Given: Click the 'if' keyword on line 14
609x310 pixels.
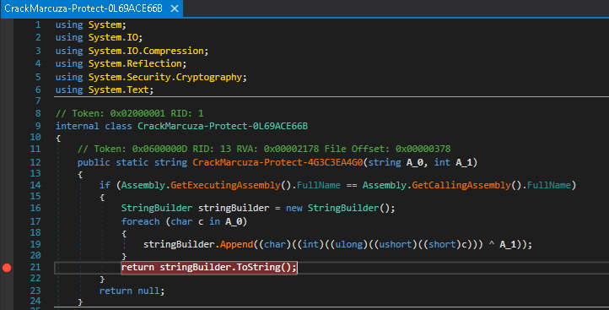Looking at the screenshot, I should pyautogui.click(x=105, y=185).
